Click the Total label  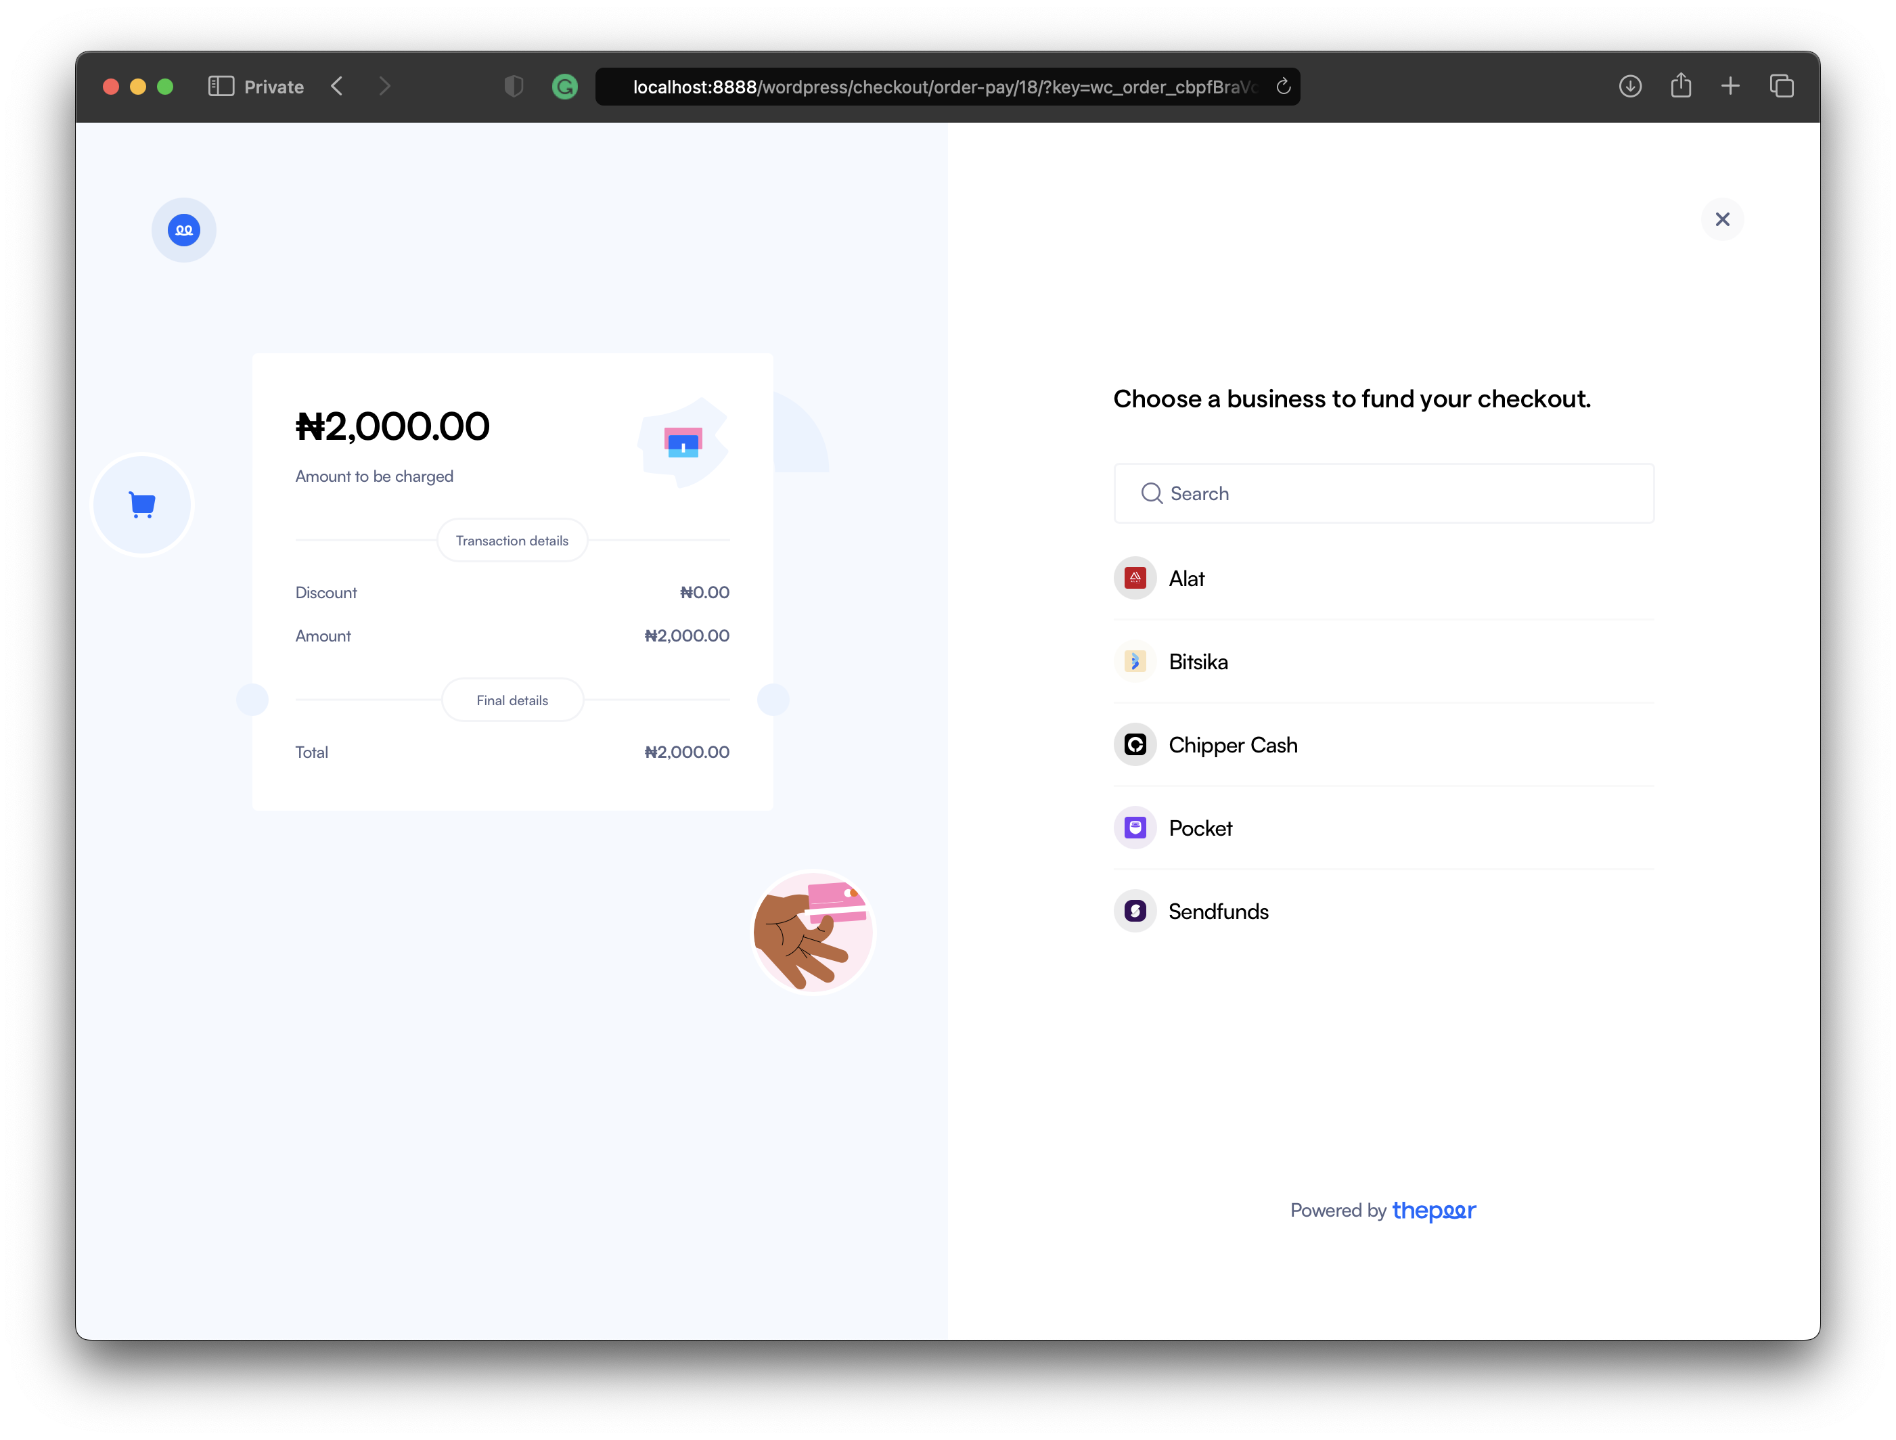point(312,752)
